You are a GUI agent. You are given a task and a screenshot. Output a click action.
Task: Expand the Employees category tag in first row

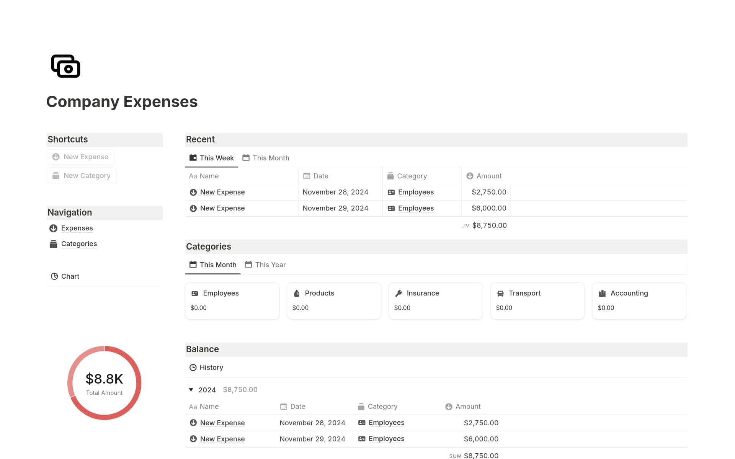416,192
